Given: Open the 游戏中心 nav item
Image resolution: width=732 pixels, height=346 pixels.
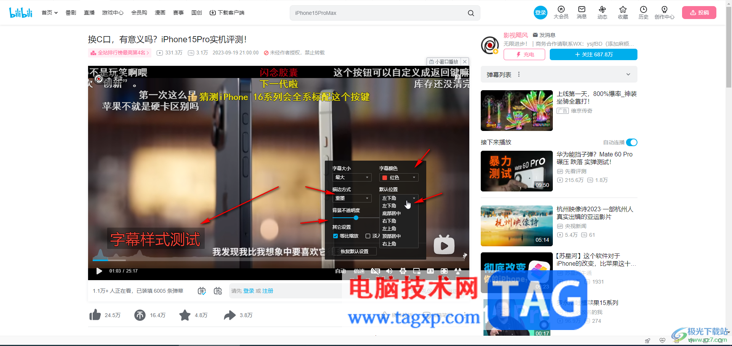Looking at the screenshot, I should pyautogui.click(x=113, y=13).
